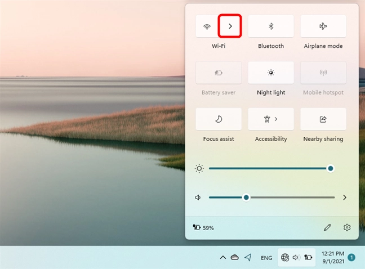This screenshot has height=269, width=365.
Task: Expand the Accessibility options chevron
Action: click(276, 119)
